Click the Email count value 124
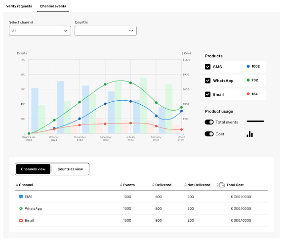Screen dimensions: 282x243 254,94
